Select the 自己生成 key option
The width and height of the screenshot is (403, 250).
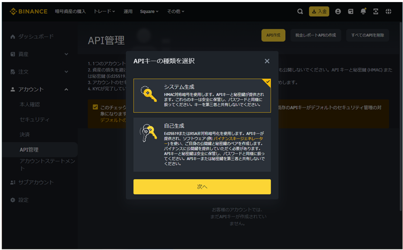pyautogui.click(x=202, y=145)
